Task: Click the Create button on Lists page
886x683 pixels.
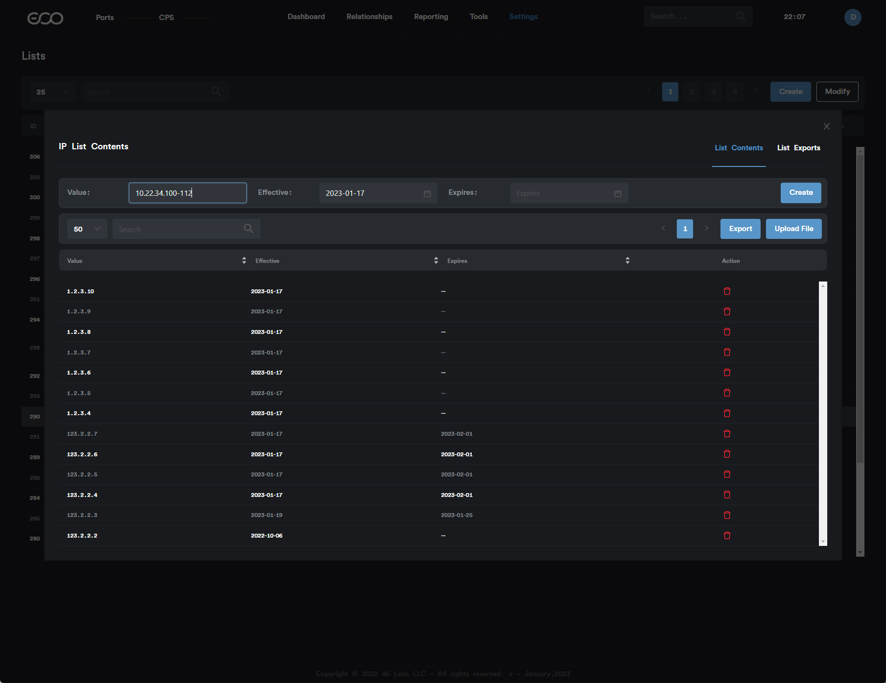Action: 790,92
